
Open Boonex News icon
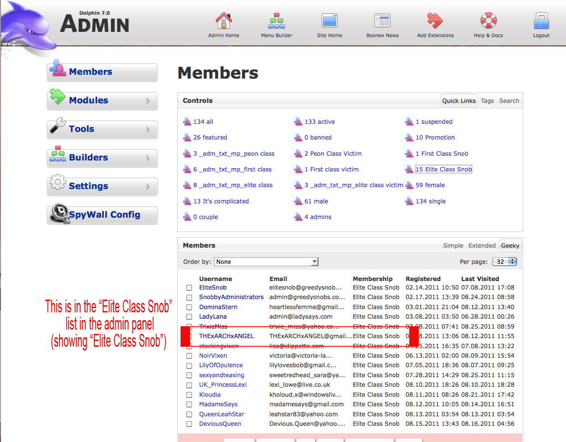click(x=382, y=20)
